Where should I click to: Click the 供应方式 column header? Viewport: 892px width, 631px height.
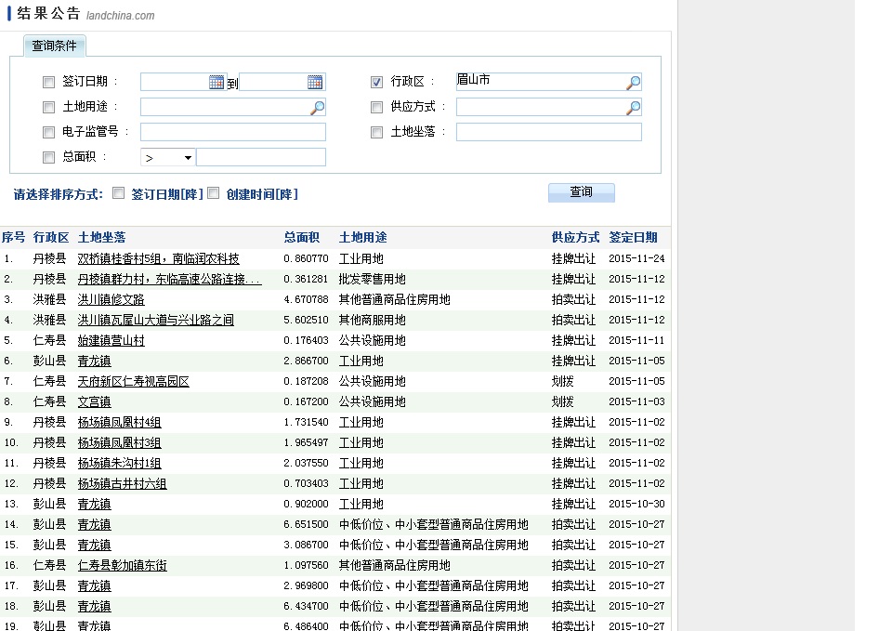(x=575, y=237)
